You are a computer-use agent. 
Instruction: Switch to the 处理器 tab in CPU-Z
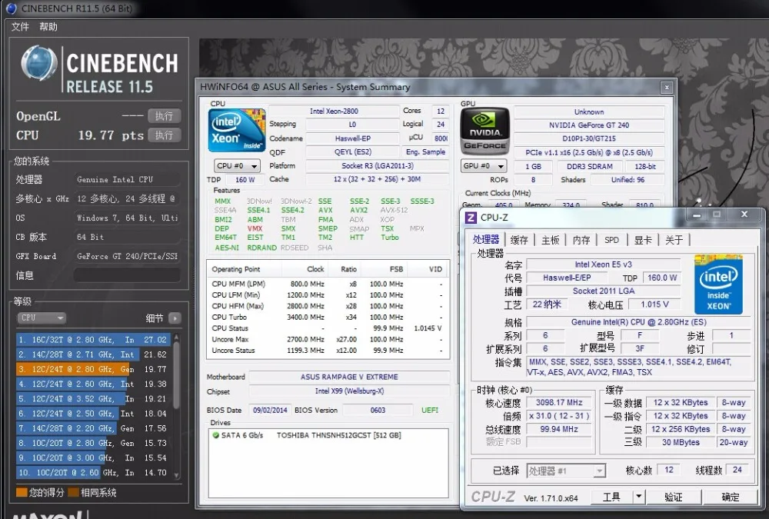click(485, 239)
